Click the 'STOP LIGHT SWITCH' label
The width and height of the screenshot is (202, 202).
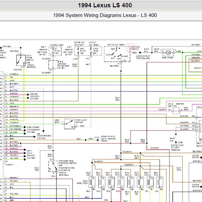point(81,121)
